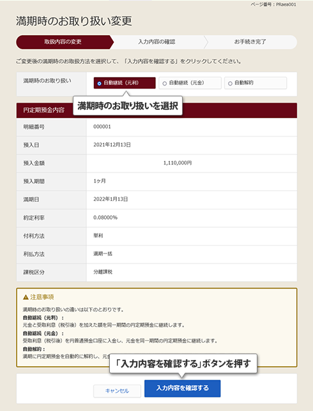Click the 約定利率 value 0.08000%

(105, 218)
